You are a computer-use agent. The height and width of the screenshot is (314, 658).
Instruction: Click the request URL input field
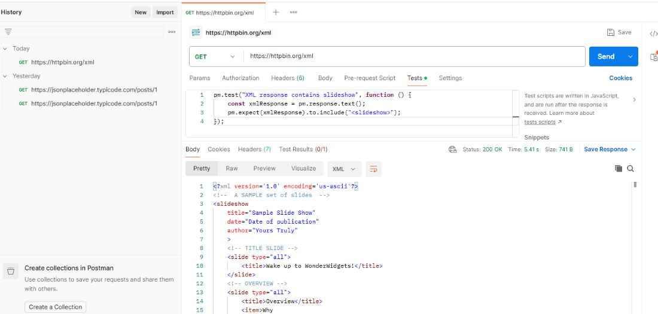pos(414,57)
